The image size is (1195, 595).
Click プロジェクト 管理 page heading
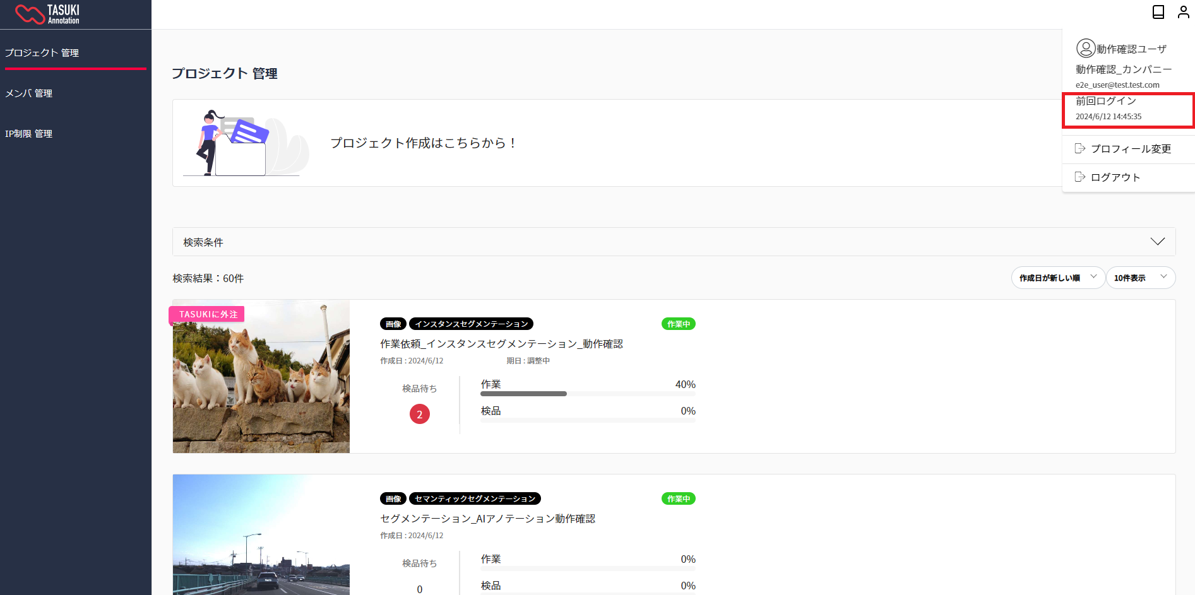(x=225, y=73)
